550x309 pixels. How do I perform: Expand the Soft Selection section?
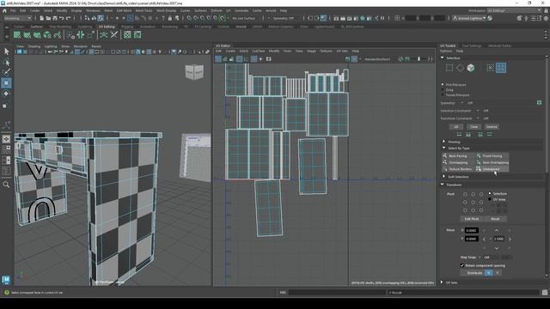(x=443, y=177)
